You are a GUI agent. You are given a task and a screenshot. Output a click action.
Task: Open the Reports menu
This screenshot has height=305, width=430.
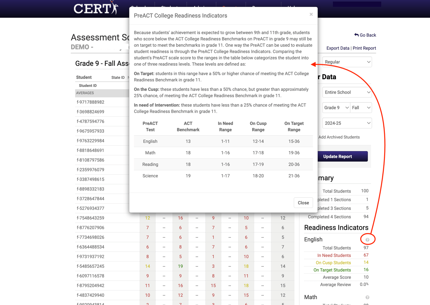[x=231, y=7]
